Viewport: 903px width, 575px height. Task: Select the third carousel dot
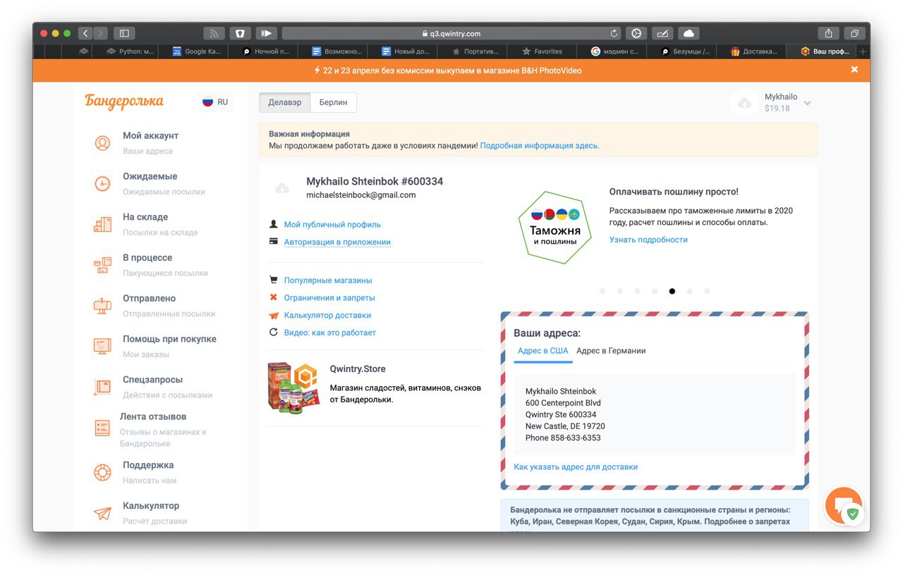[637, 291]
